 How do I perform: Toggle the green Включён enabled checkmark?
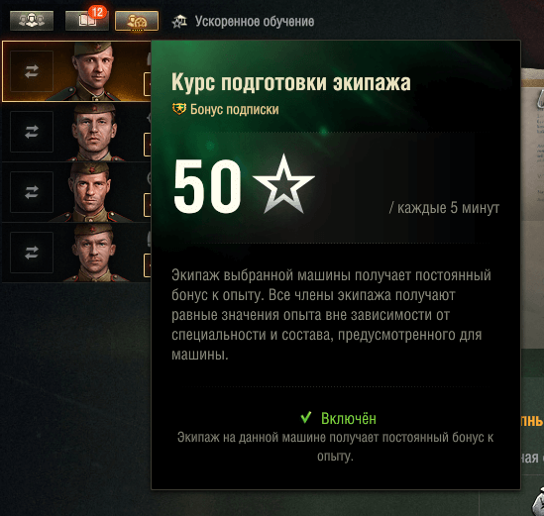pos(306,418)
